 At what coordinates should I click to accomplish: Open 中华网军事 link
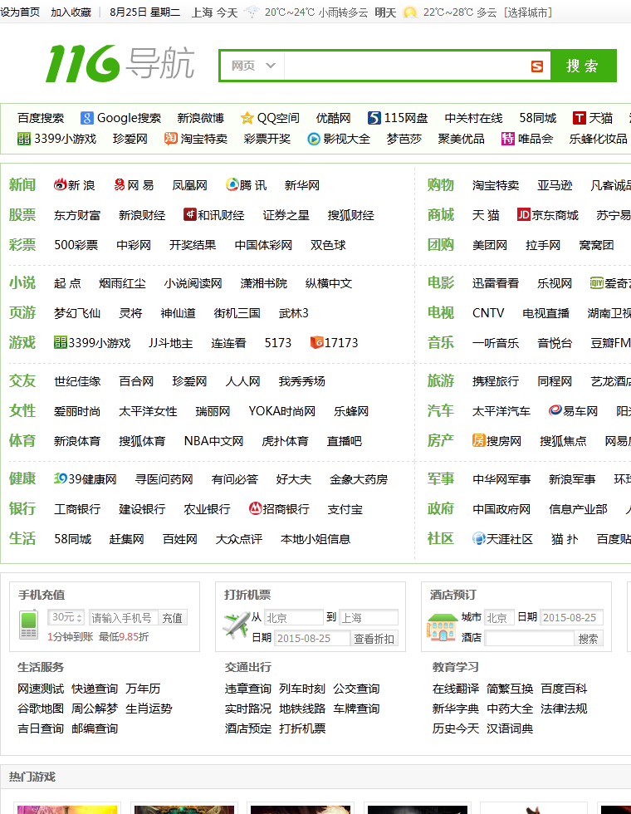501,480
